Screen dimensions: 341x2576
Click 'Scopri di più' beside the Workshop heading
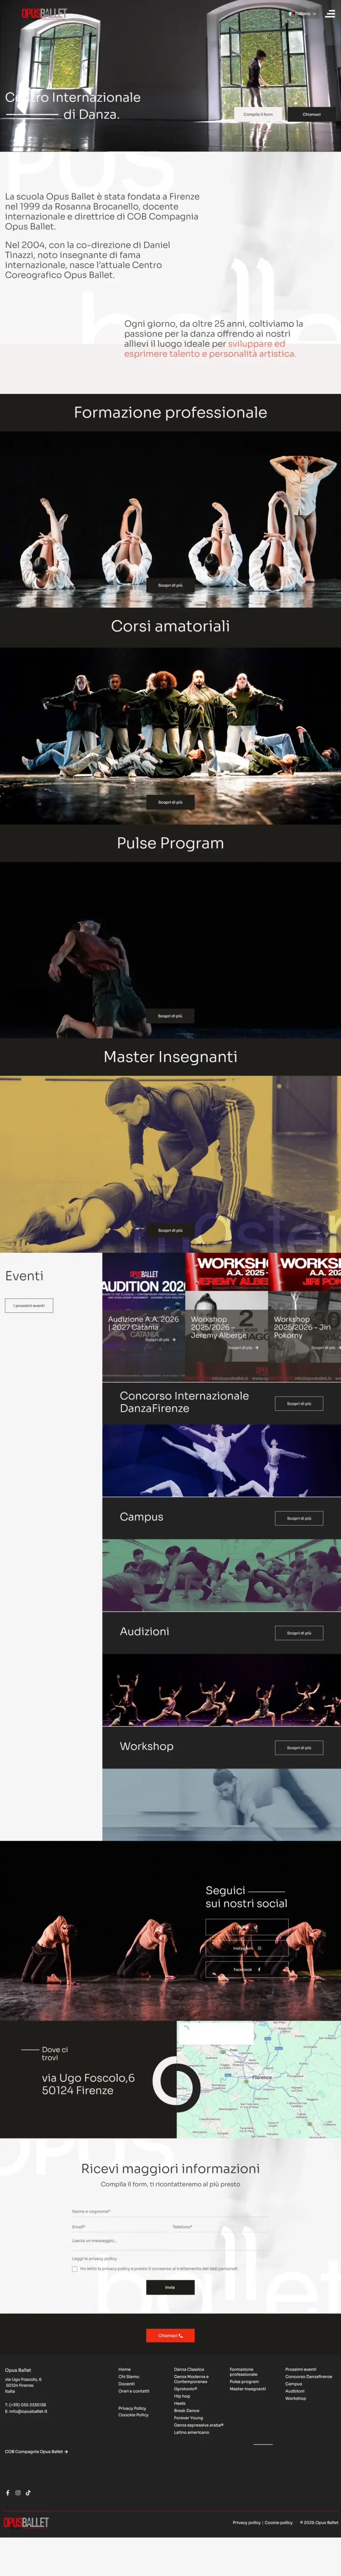tap(299, 1748)
